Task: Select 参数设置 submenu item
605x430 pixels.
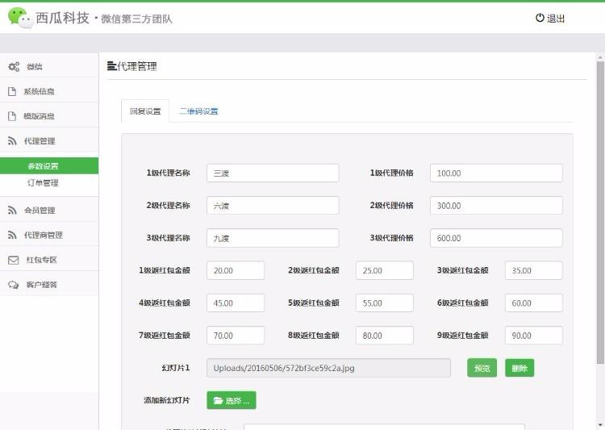Action: [49, 166]
